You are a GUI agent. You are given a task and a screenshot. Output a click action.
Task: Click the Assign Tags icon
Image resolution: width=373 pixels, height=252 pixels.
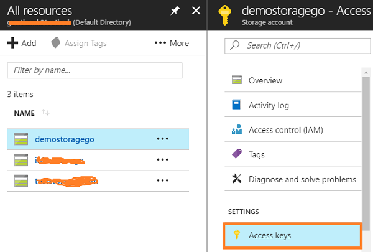point(55,43)
